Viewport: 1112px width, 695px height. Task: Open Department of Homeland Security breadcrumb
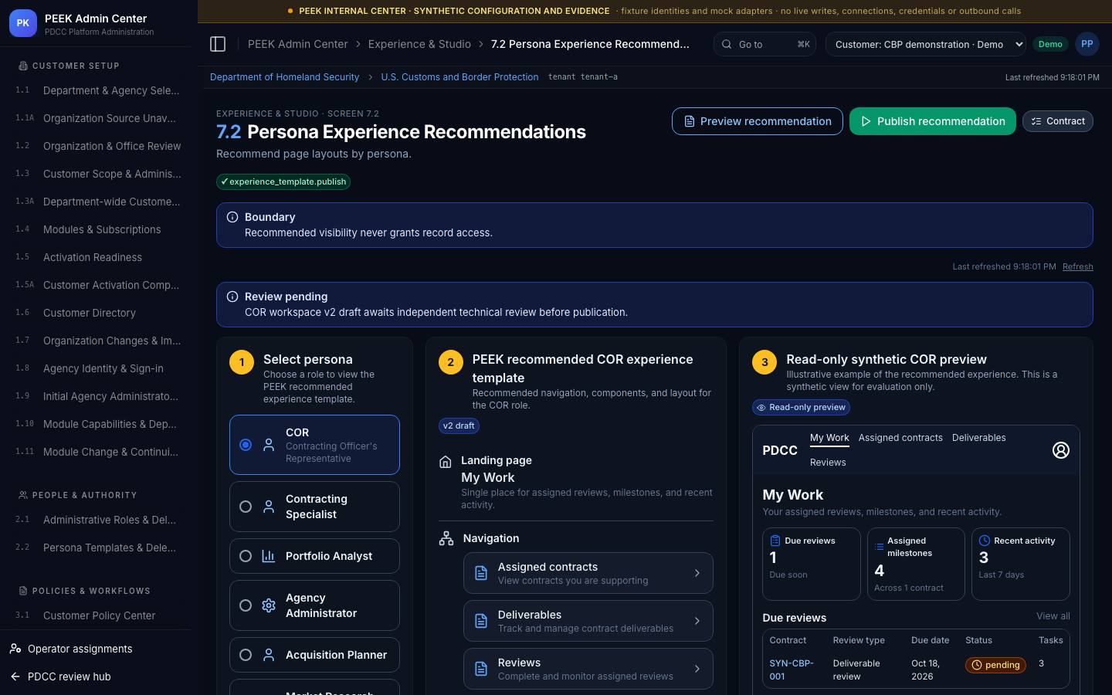(284, 77)
